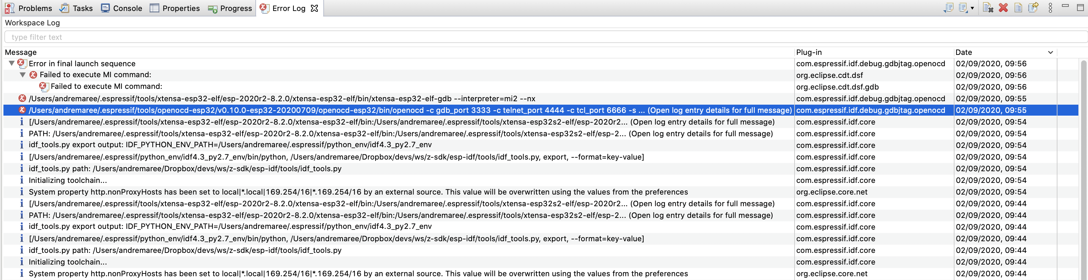1088x280 pixels.
Task: Click the Date column sort chevron
Action: (1051, 52)
